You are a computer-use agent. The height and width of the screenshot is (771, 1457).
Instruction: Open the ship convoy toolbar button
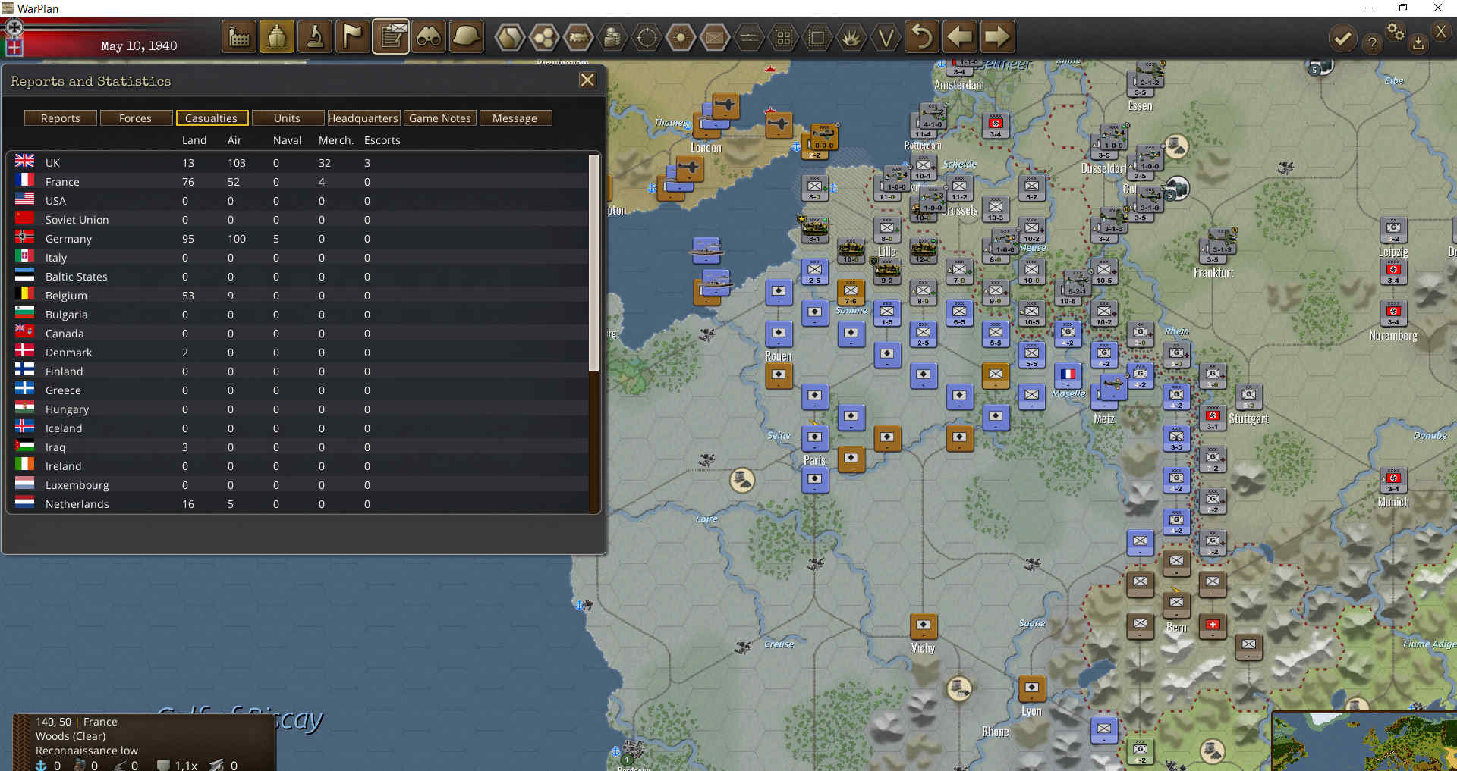pos(277,36)
